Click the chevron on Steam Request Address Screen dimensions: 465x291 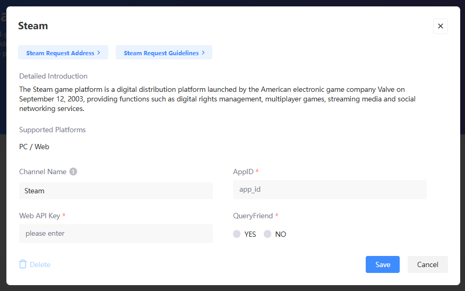[99, 53]
